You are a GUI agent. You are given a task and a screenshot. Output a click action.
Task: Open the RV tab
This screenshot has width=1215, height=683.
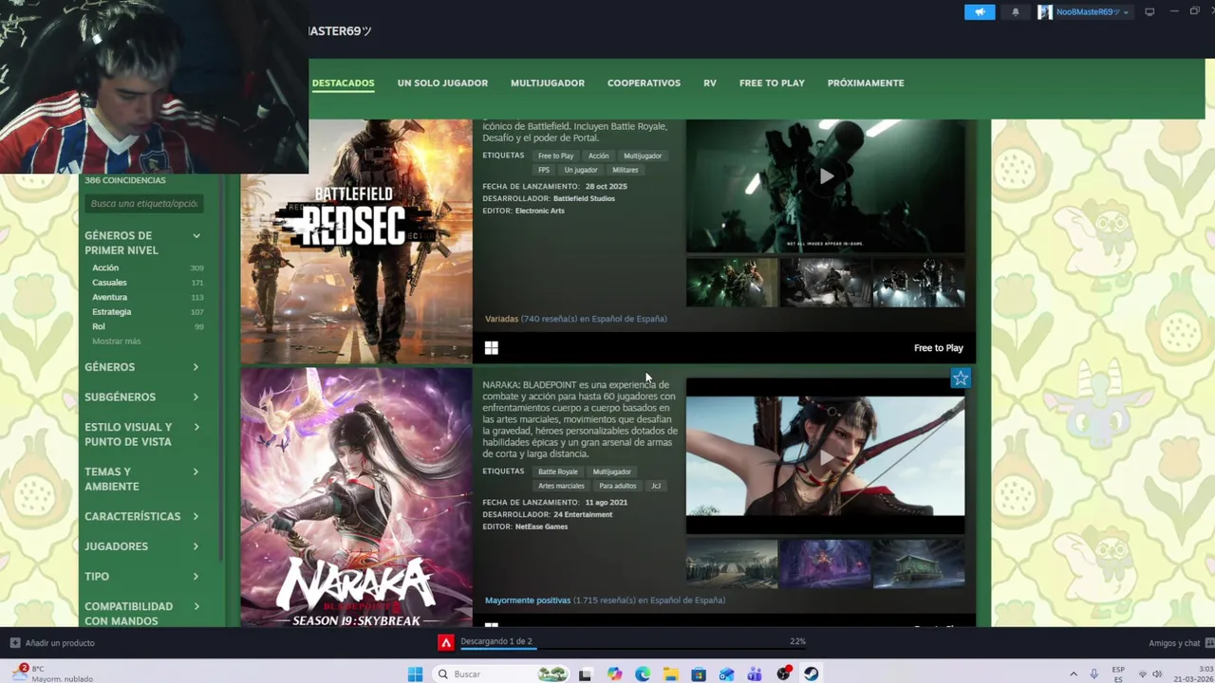710,83
